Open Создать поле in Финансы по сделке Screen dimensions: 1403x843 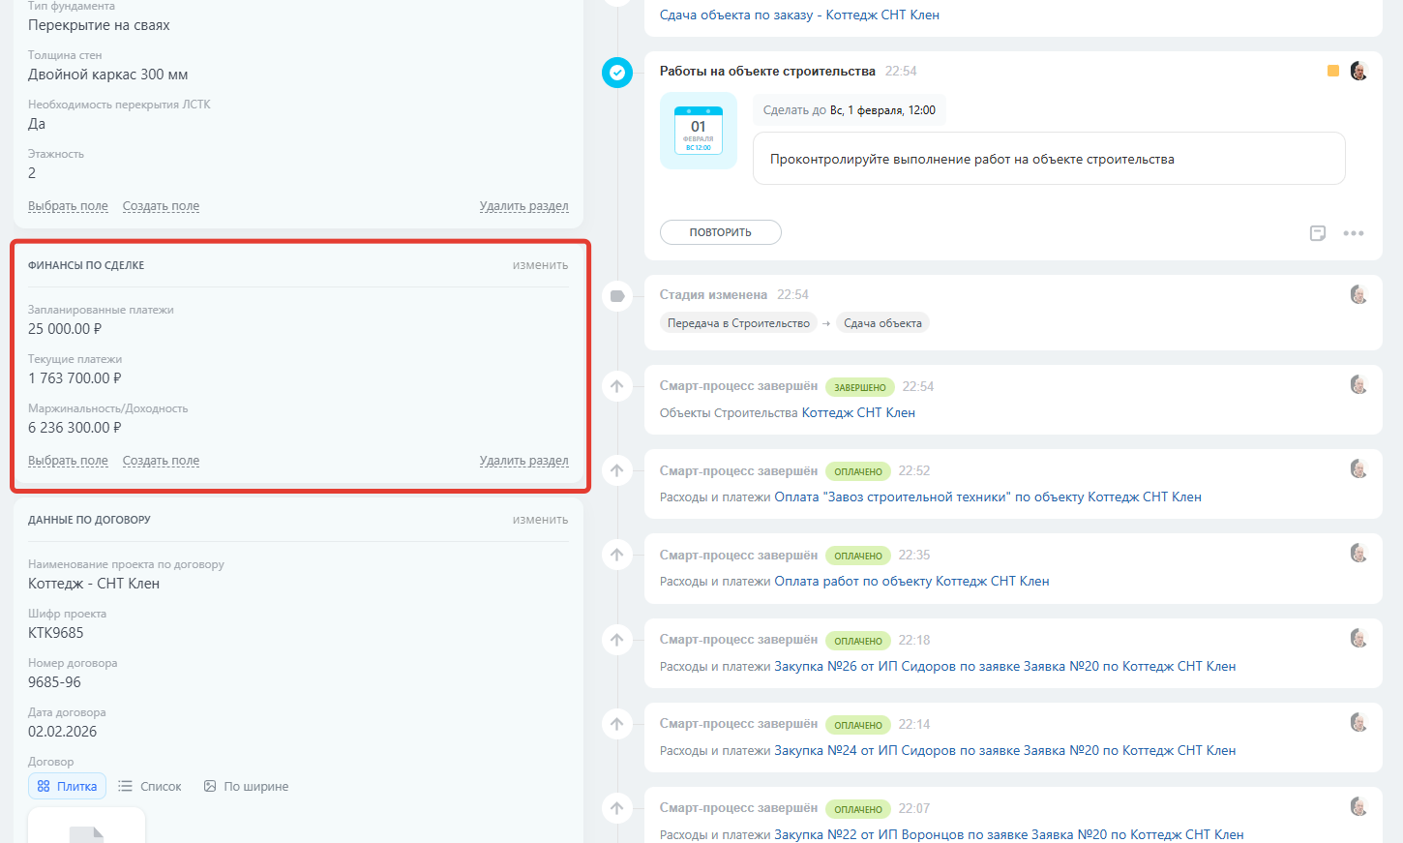click(x=161, y=461)
